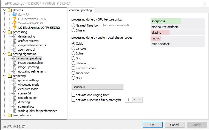Click the Sony PJ monitor device icon
This screenshot has width=209, height=130.
click(x=15, y=15)
